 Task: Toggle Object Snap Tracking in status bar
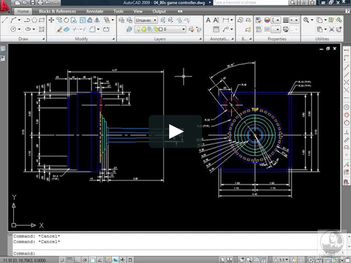(x=100, y=260)
